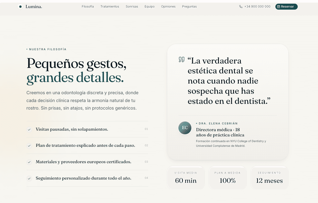Open the Tratamientos nav item
Viewport: 318px width, 203px height.
coord(110,7)
